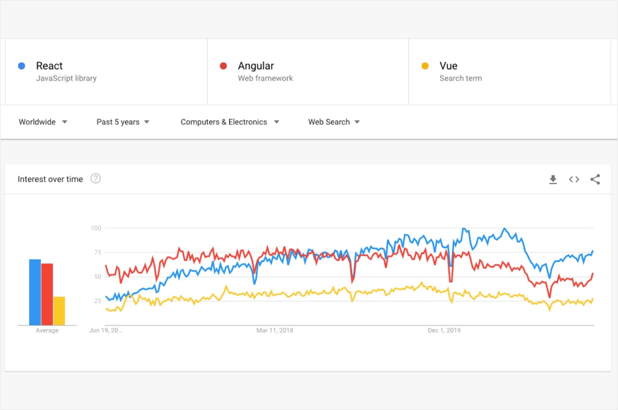Click the '75' y-axis label
Image resolution: width=618 pixels, height=410 pixels.
(98, 252)
